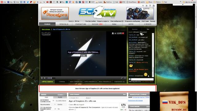Screen dimensions: 197x111
Task: Open the WOT bookmark
Action: point(92,2)
